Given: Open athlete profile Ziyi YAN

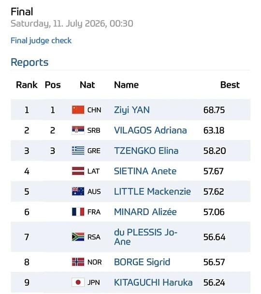Looking at the screenshot, I should [132, 110].
